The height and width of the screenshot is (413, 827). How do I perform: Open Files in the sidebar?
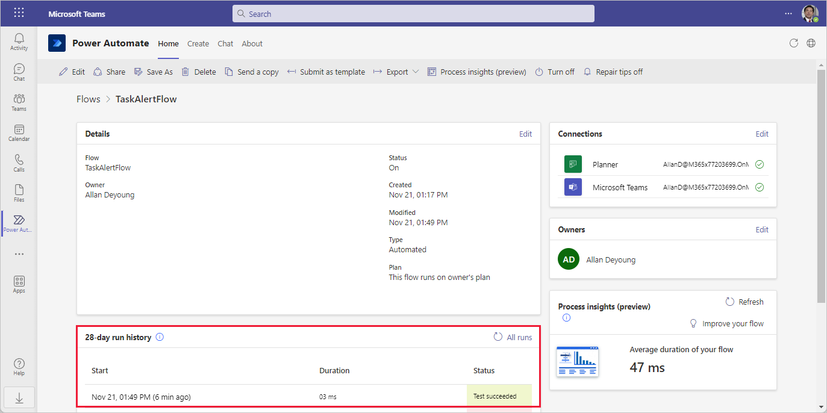[x=19, y=193]
